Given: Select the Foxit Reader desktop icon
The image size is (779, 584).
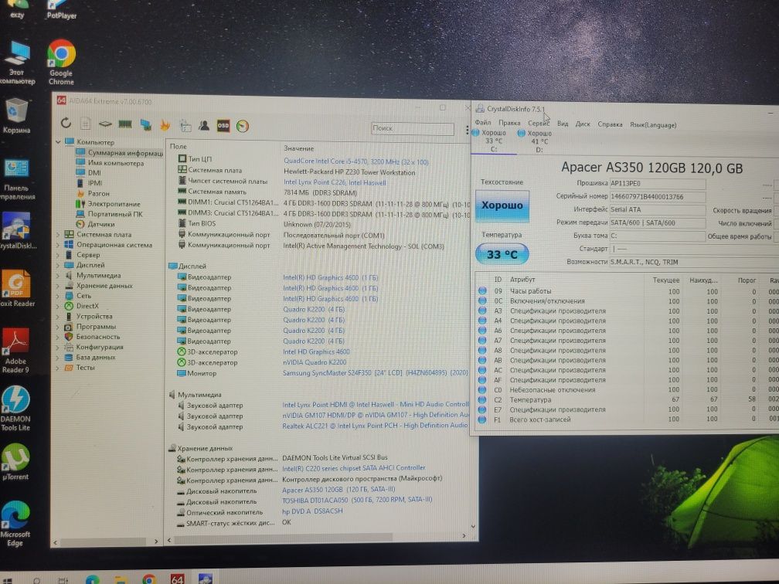Looking at the screenshot, I should [16, 288].
